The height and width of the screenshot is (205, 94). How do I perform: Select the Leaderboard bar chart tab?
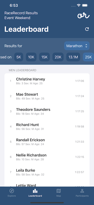(35, 193)
